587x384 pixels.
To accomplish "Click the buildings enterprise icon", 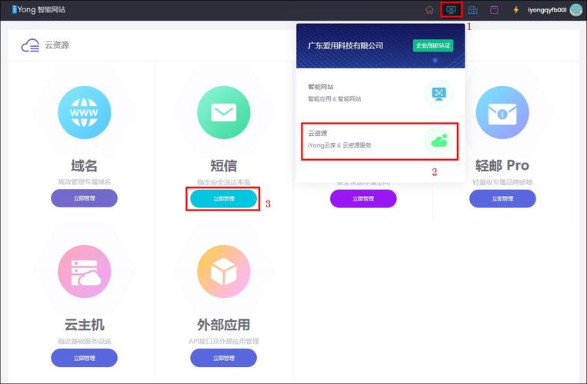I will (473, 10).
